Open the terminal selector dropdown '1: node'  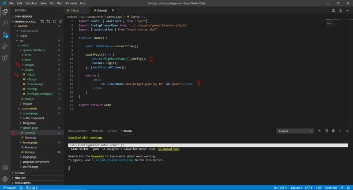click(295, 131)
